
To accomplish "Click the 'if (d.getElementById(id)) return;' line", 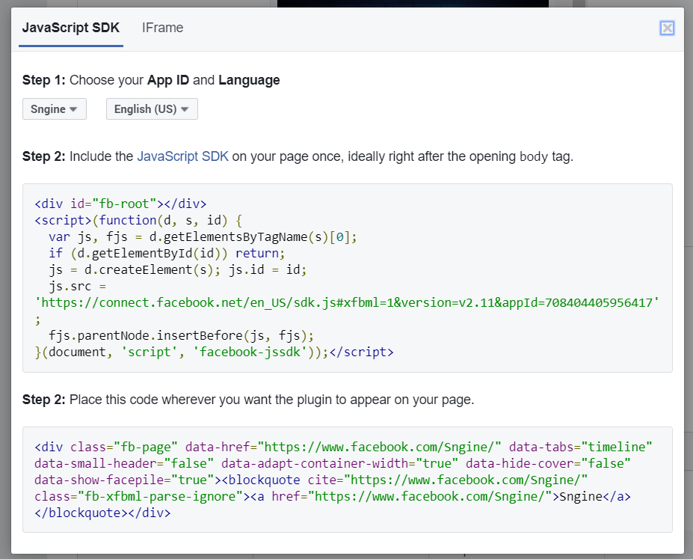I will tap(167, 254).
